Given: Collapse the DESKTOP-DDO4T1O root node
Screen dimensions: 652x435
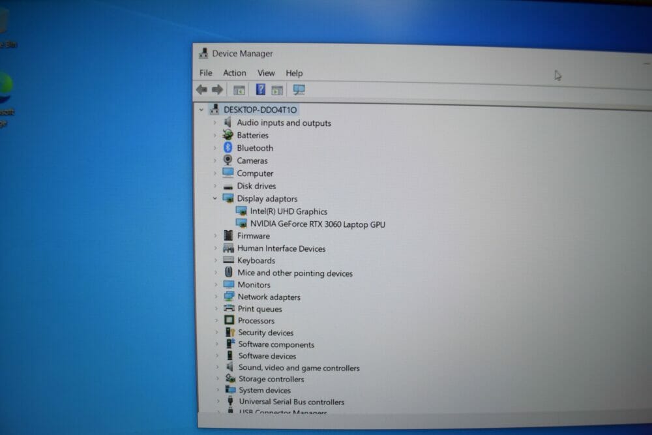Looking at the screenshot, I should pos(201,110).
